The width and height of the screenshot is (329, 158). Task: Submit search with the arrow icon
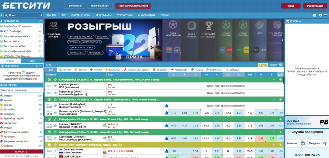pyautogui.click(x=41, y=15)
